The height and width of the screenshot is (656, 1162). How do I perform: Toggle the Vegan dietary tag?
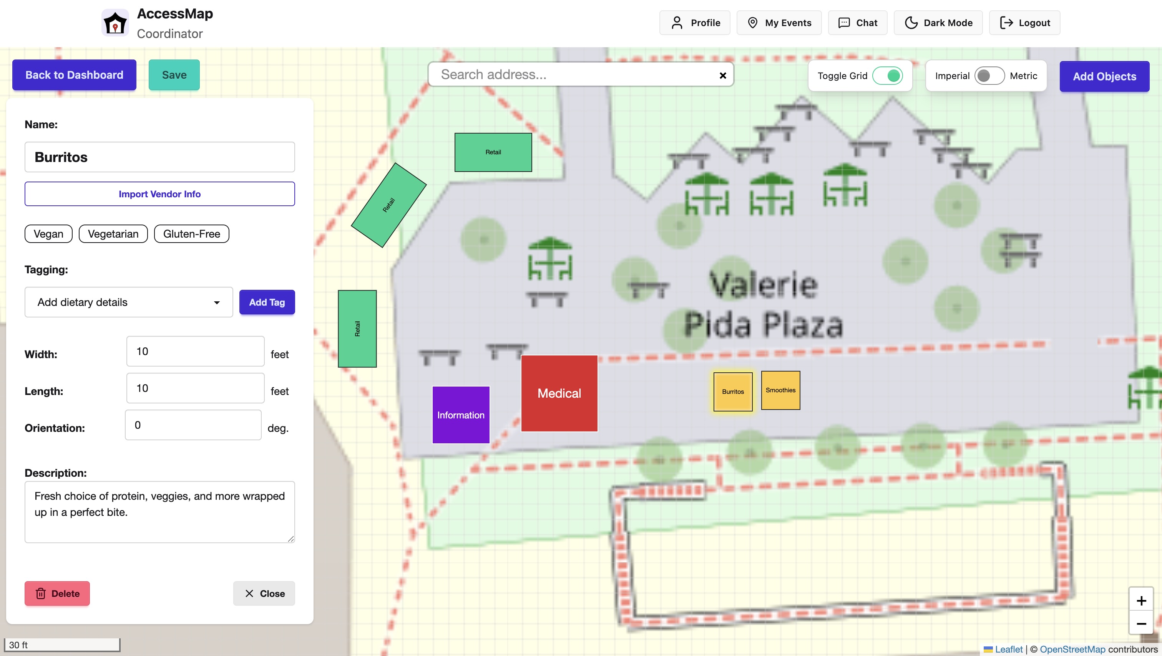pos(48,234)
